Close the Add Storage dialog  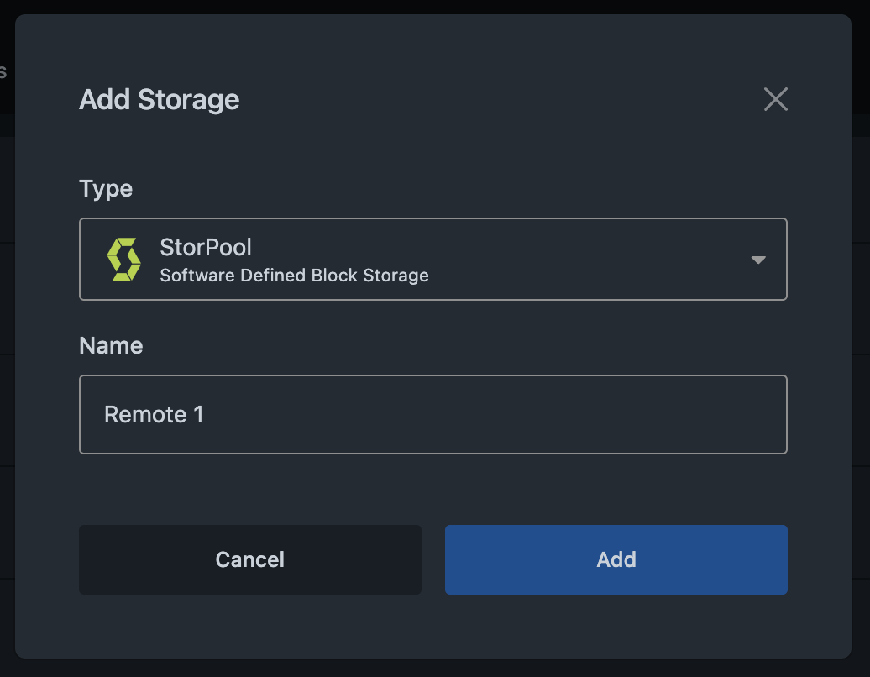tap(775, 99)
